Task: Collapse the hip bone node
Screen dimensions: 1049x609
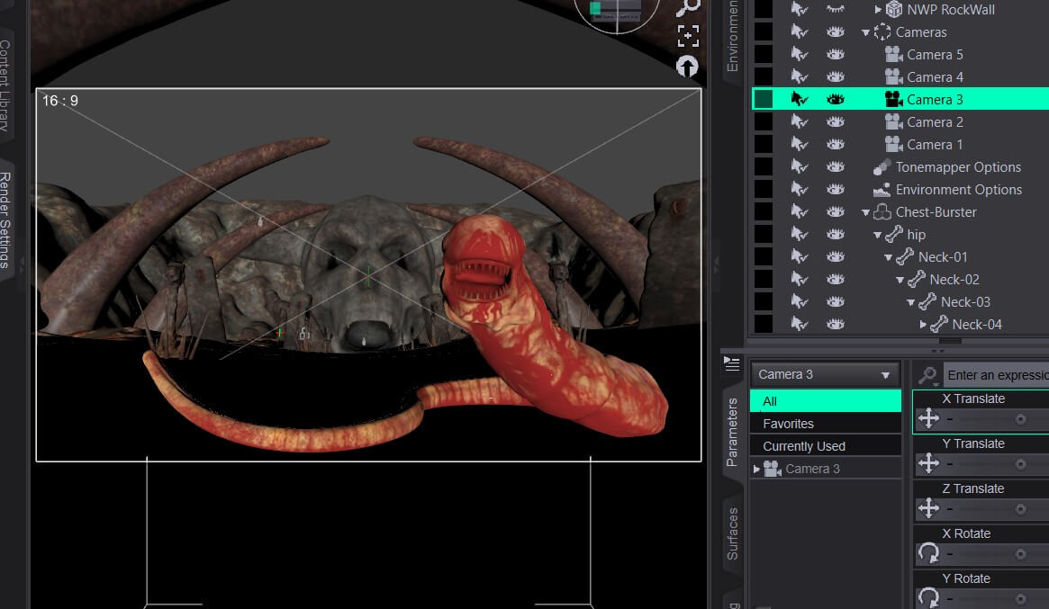Action: 877,236
